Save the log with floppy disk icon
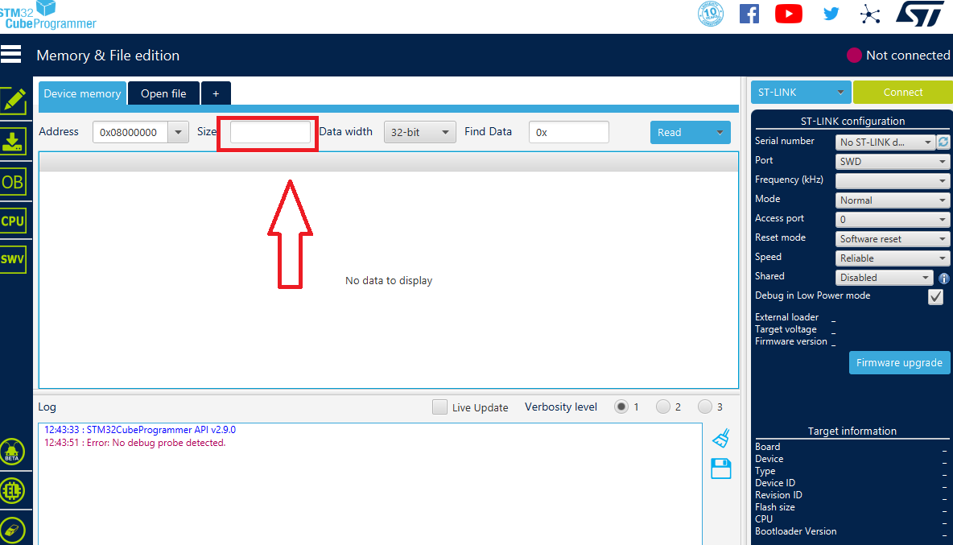The height and width of the screenshot is (545, 953). point(721,469)
